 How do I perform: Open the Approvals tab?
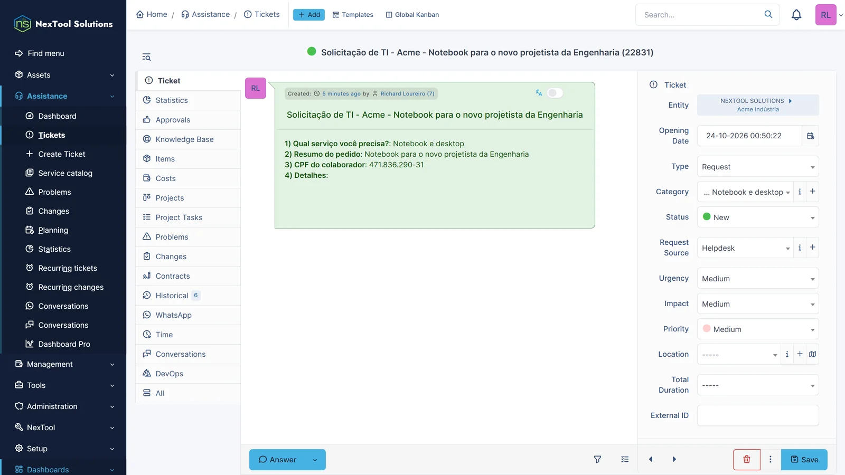tap(188, 120)
